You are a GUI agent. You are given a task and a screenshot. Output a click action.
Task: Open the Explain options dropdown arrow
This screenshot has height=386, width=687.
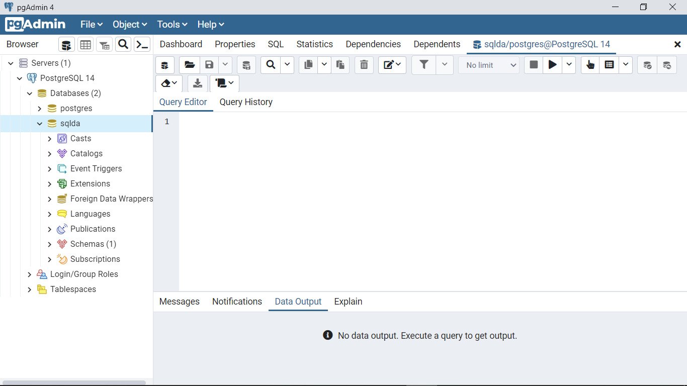[626, 65]
